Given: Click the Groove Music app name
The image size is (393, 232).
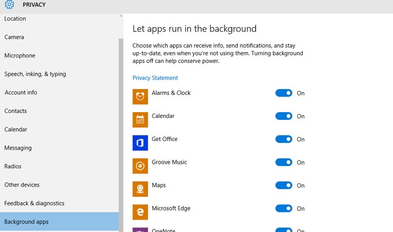Looking at the screenshot, I should [x=169, y=162].
